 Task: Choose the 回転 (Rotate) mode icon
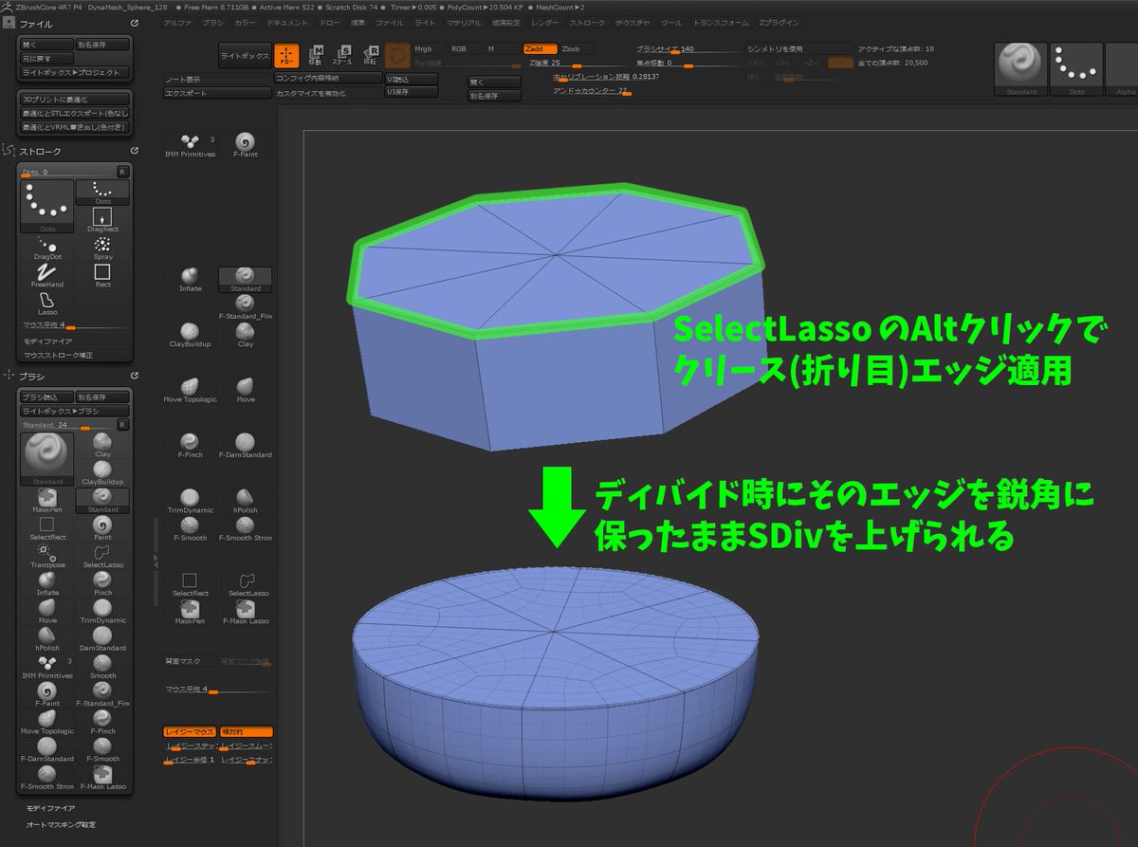[x=372, y=55]
